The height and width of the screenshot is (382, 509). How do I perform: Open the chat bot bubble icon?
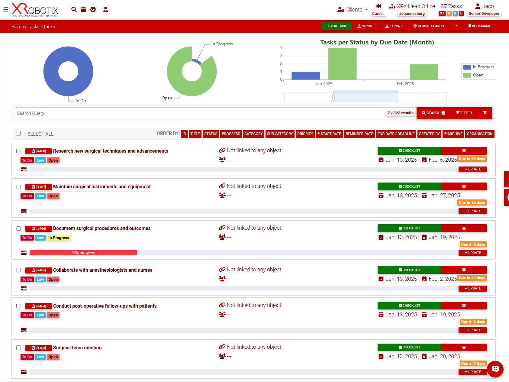pos(495,369)
